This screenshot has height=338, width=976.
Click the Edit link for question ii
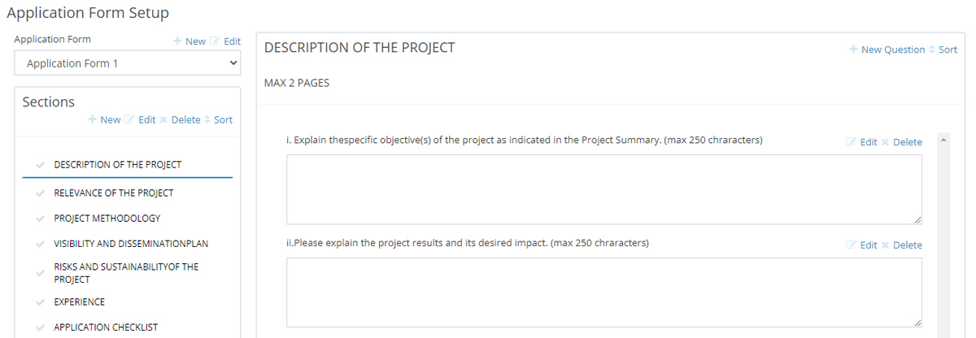click(x=869, y=245)
